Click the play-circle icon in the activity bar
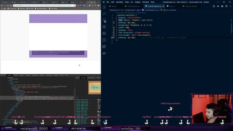The image size is (233, 131). tap(104, 40)
